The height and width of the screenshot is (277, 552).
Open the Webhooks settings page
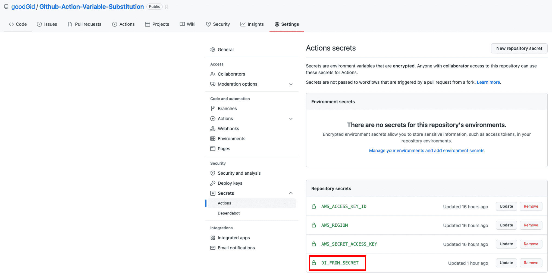coord(228,129)
